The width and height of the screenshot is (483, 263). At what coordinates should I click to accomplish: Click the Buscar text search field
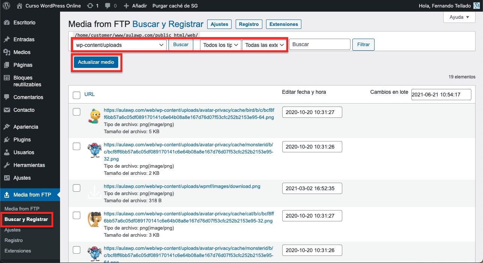click(x=319, y=44)
